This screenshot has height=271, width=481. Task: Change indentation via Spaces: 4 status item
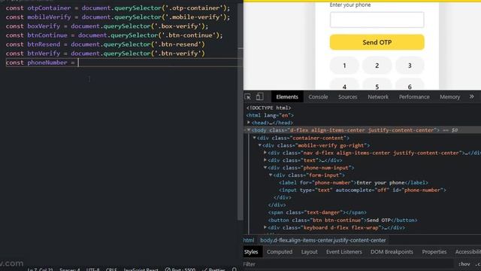(70, 269)
